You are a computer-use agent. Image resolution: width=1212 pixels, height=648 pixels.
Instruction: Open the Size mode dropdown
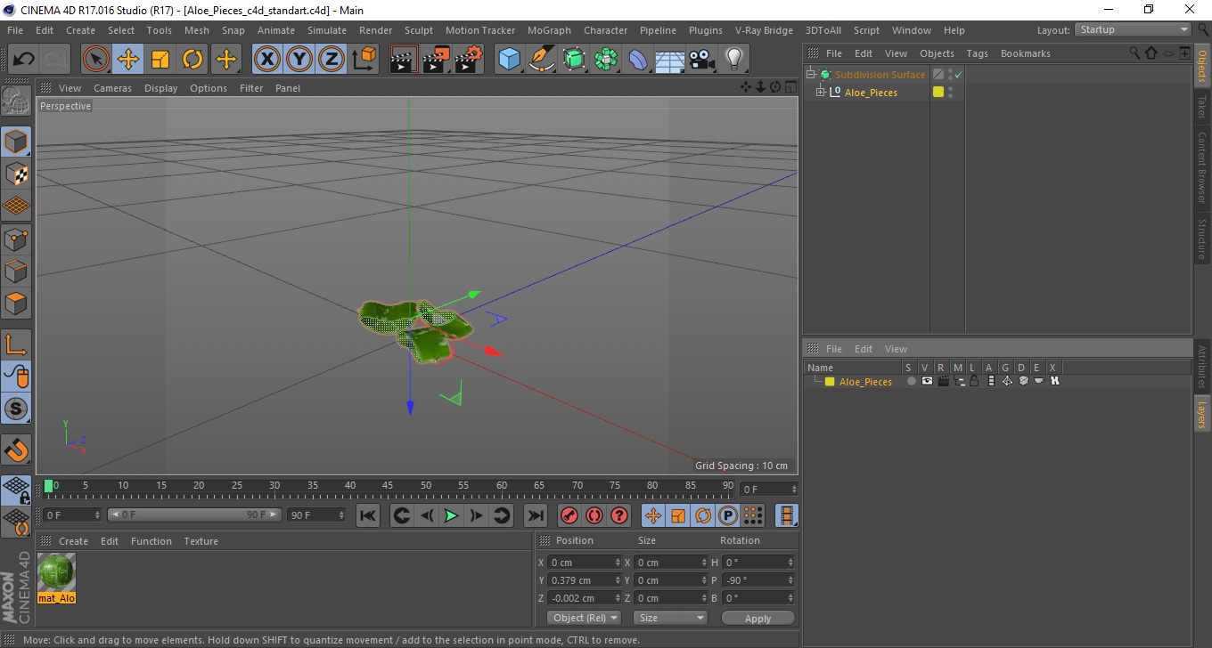click(x=670, y=618)
